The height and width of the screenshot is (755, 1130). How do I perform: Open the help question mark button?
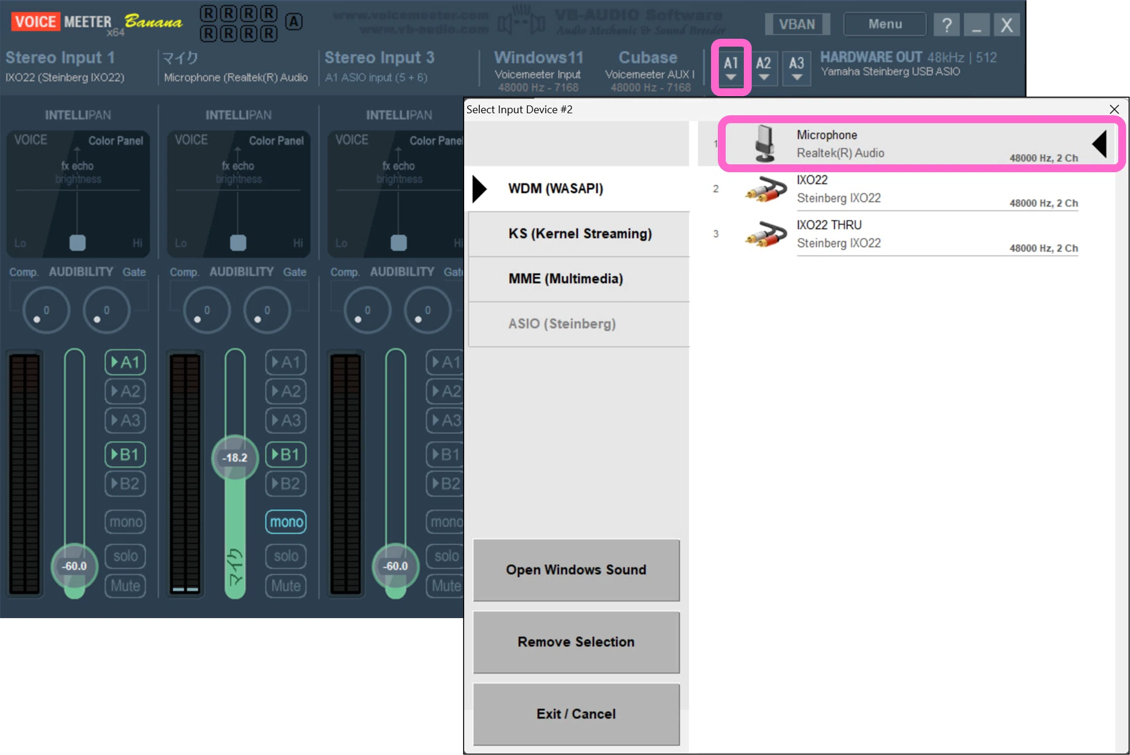[x=946, y=24]
